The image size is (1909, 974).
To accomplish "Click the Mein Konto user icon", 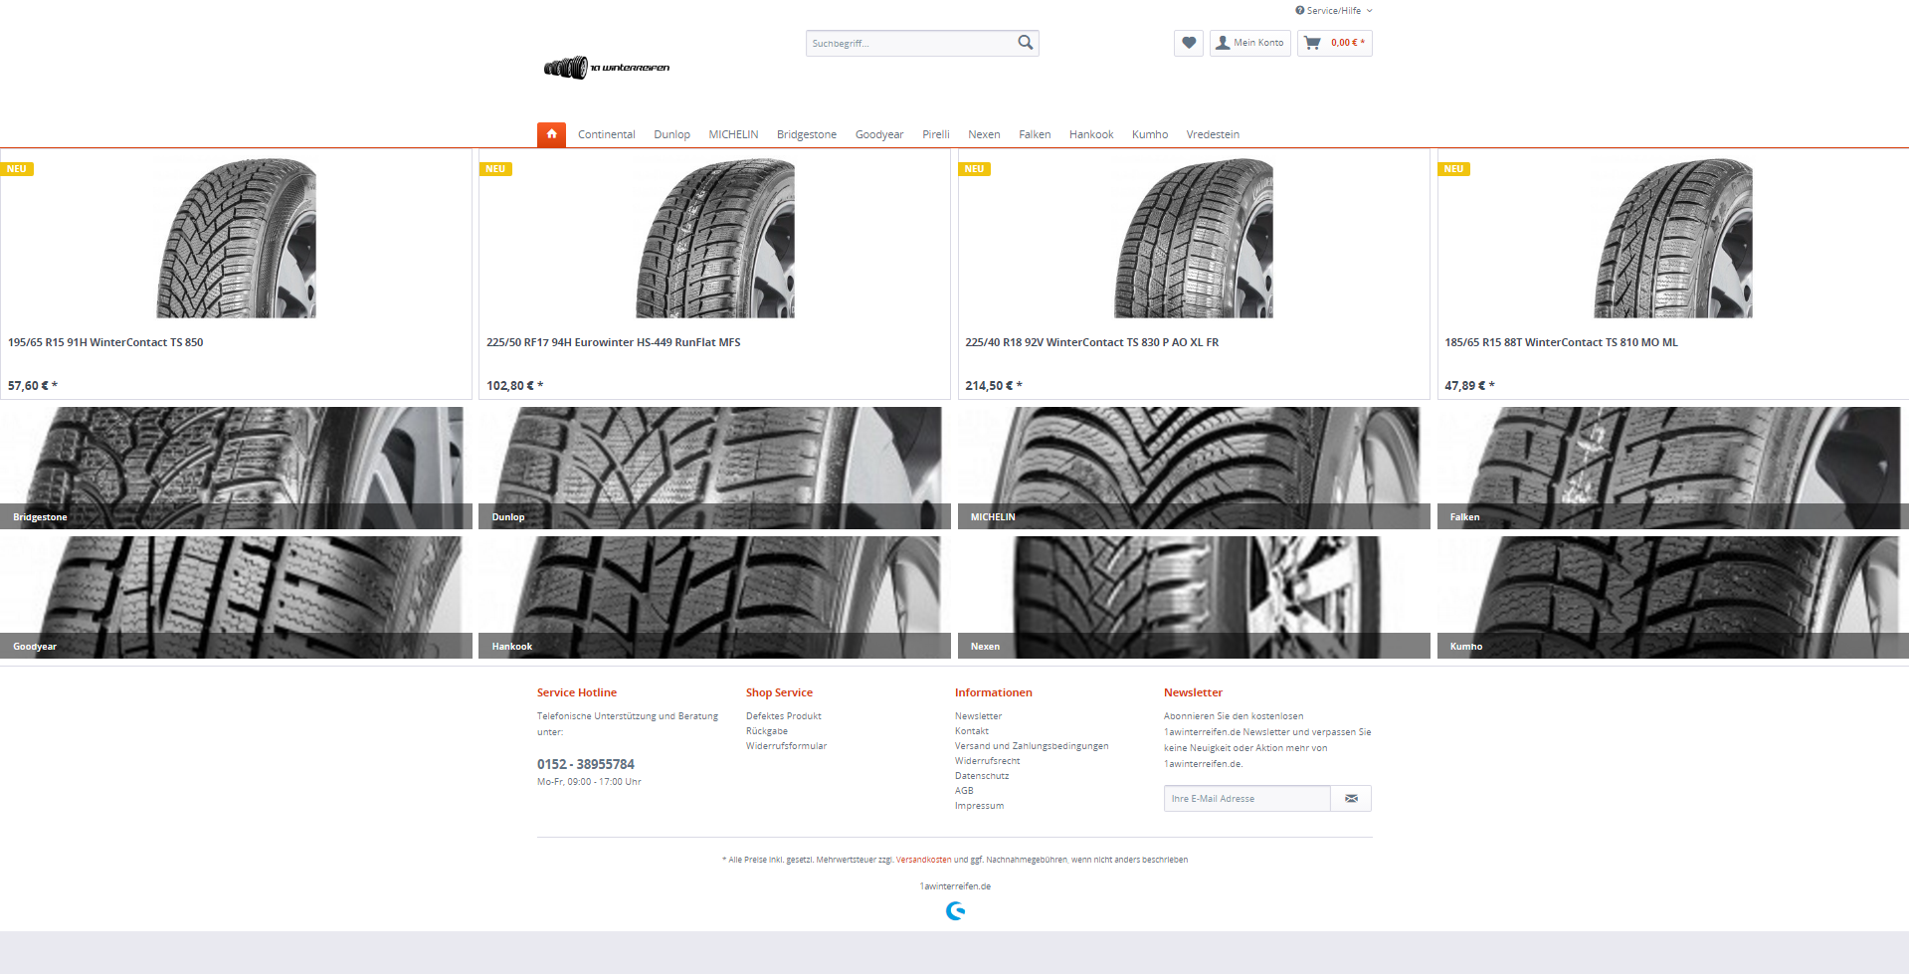I will 1223,43.
